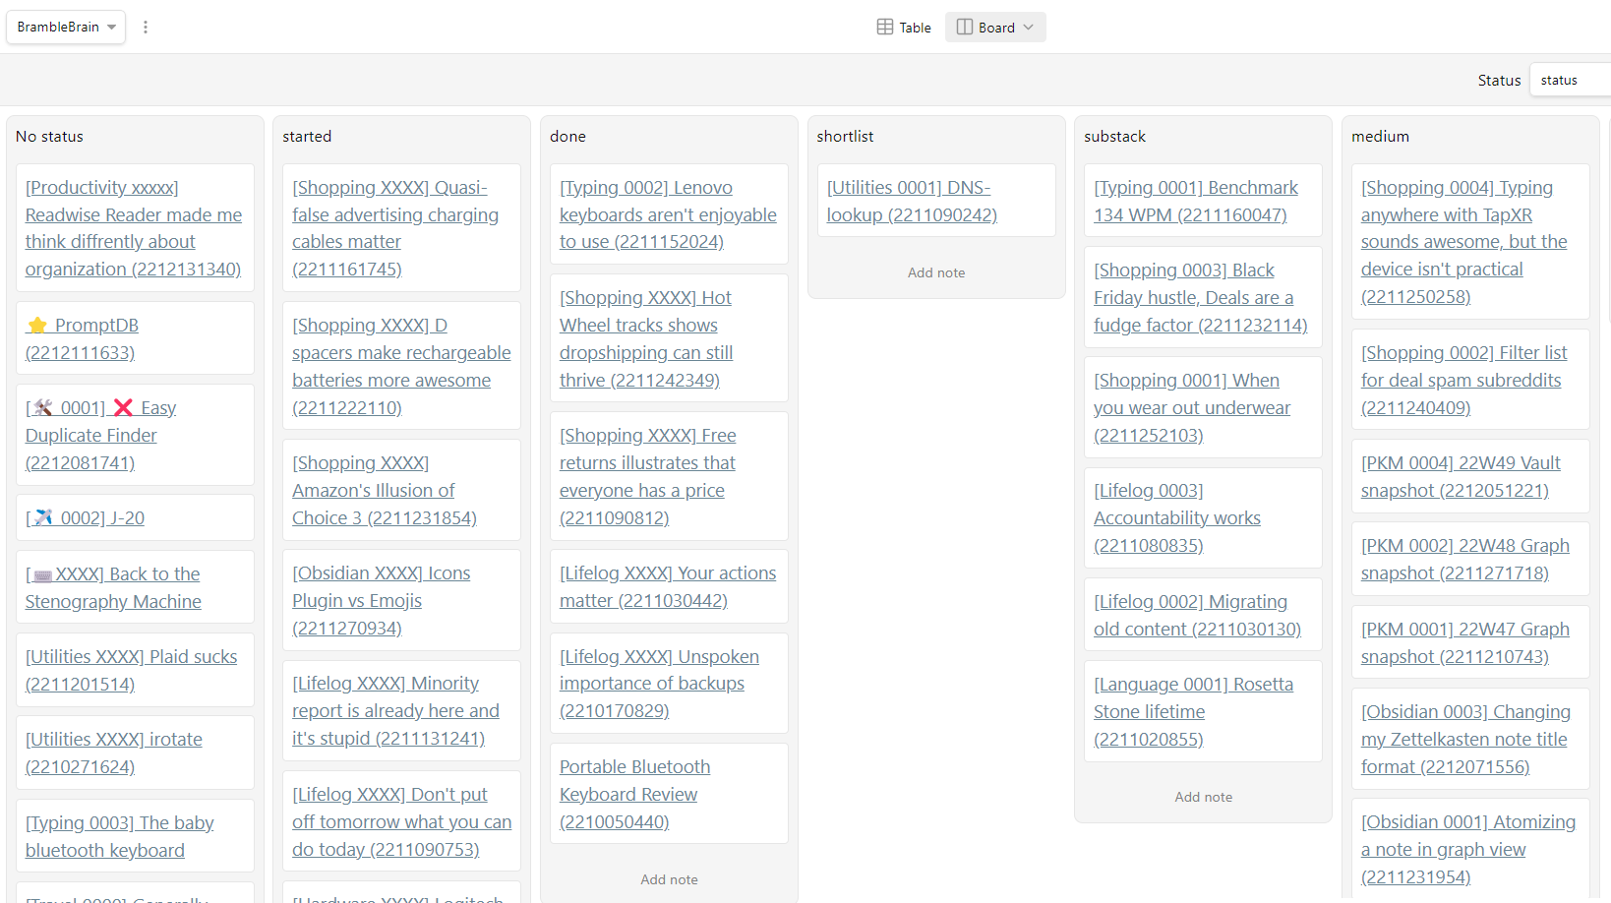Click the Table view grid icon
The image size is (1611, 903).
click(885, 28)
